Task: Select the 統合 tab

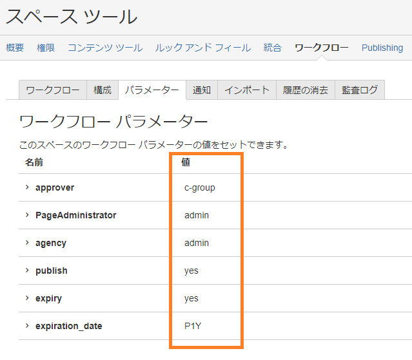Action: click(x=273, y=48)
